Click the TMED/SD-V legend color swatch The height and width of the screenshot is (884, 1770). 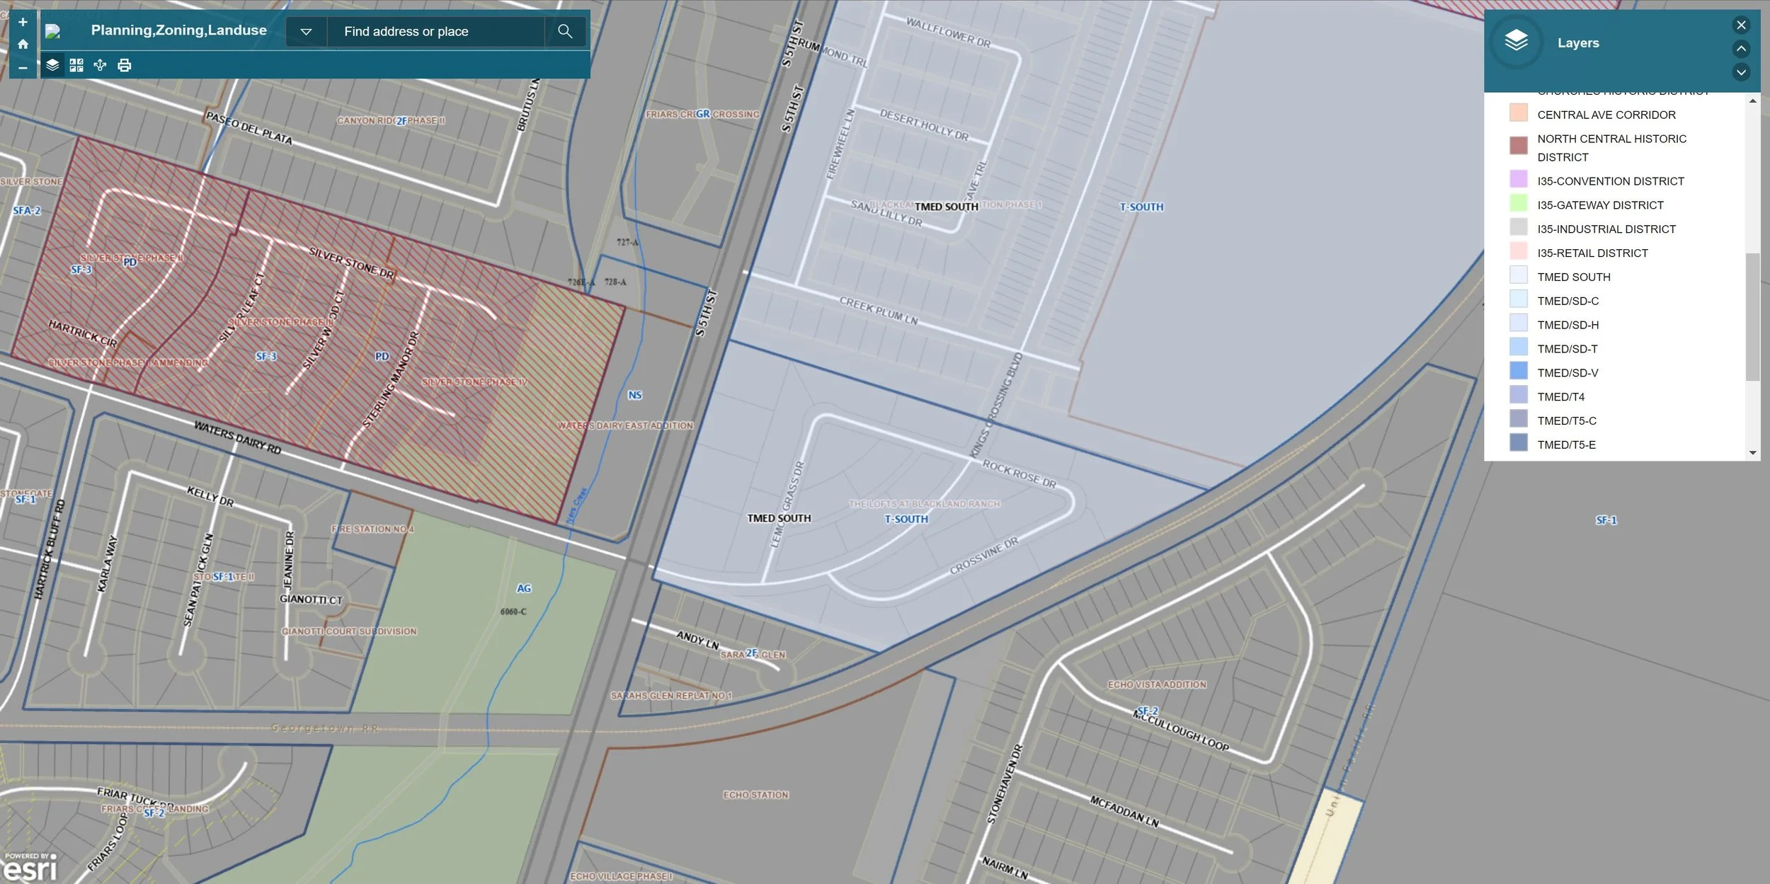(1518, 372)
